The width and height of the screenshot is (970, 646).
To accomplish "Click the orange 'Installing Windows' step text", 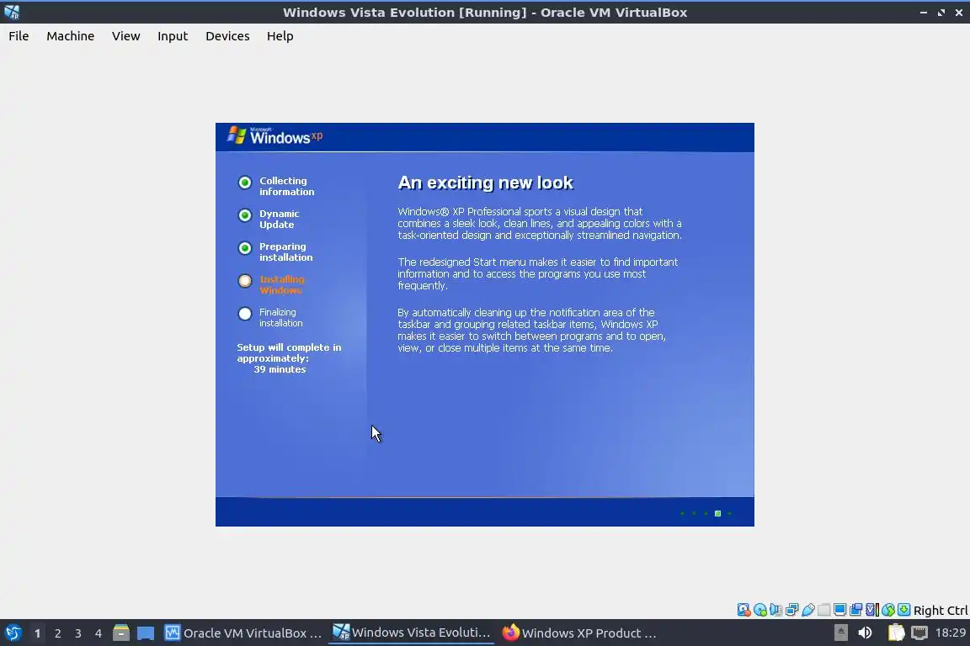I will pyautogui.click(x=281, y=284).
